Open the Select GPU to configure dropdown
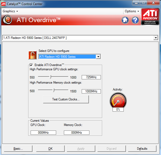 [98, 57]
